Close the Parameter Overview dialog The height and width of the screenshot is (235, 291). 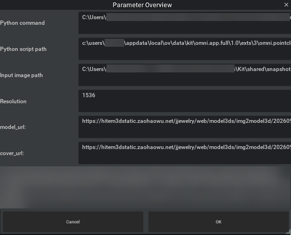coord(286,5)
